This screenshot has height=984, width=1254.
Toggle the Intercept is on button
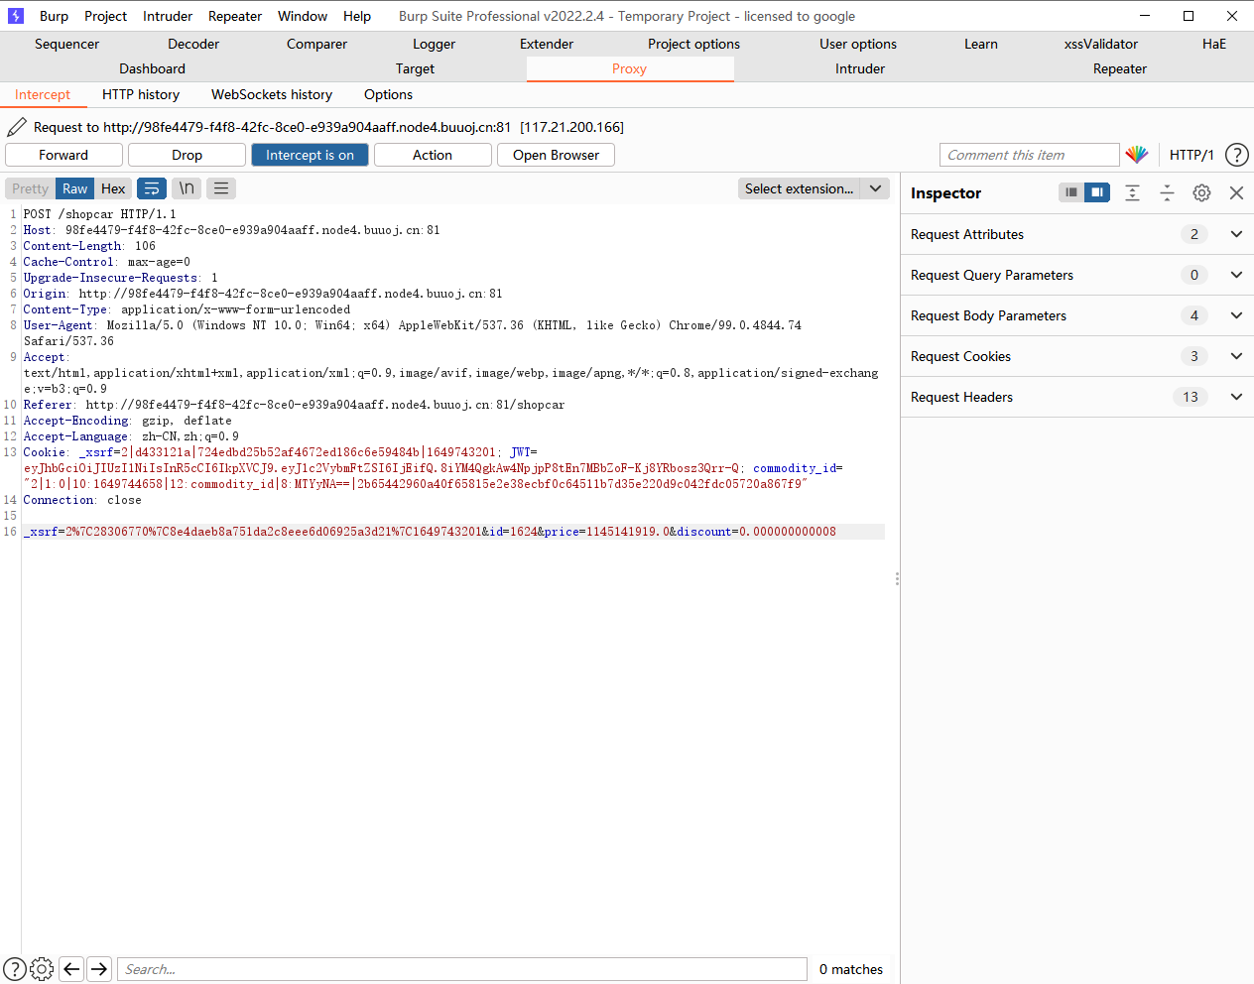[310, 155]
